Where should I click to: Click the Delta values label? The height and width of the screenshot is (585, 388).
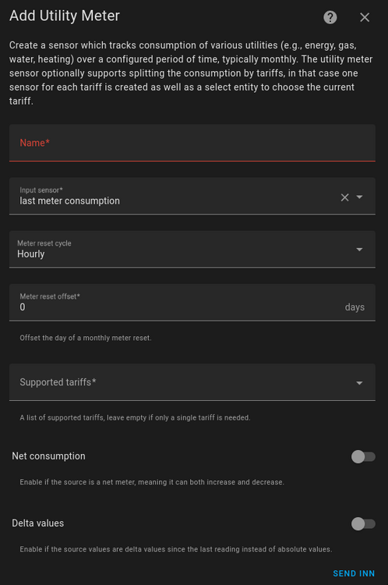pos(37,523)
